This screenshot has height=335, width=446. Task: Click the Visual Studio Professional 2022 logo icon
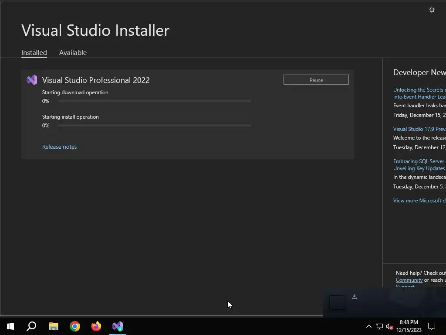32,80
